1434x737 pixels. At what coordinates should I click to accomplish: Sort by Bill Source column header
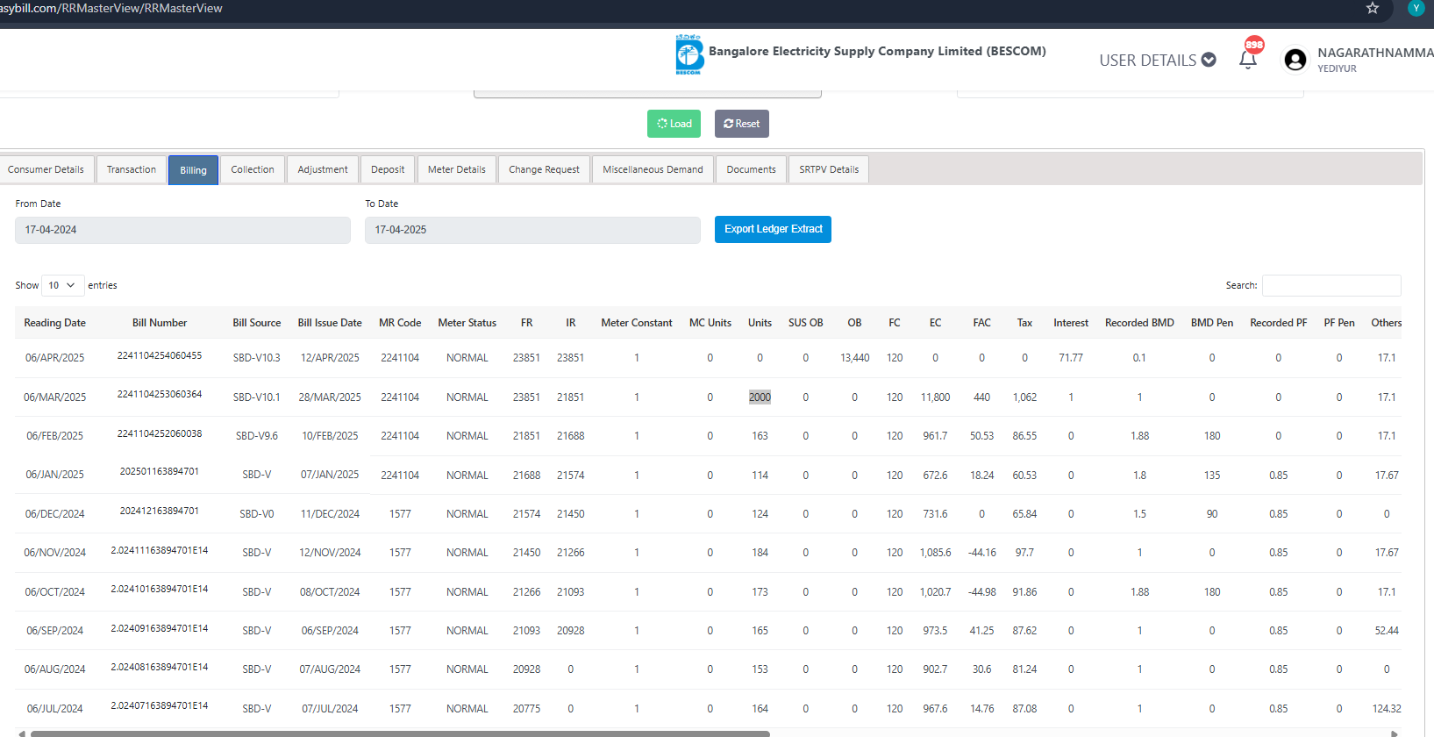tap(257, 323)
